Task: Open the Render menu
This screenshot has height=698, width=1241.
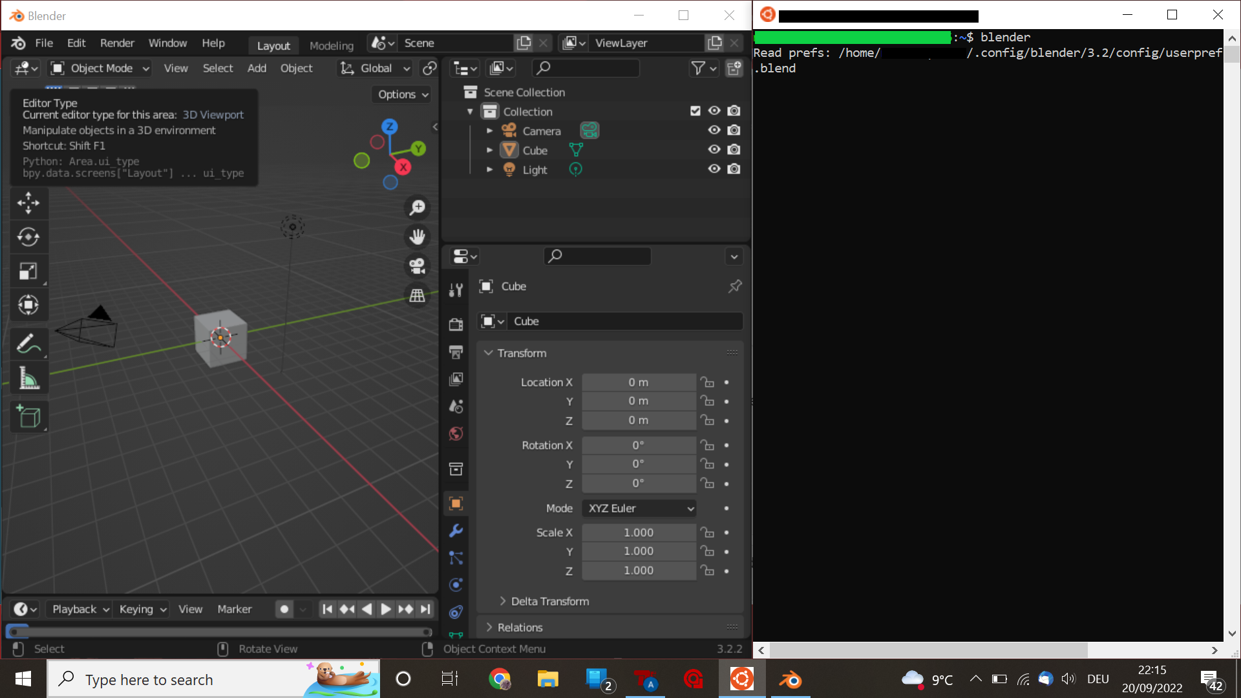Action: click(117, 43)
